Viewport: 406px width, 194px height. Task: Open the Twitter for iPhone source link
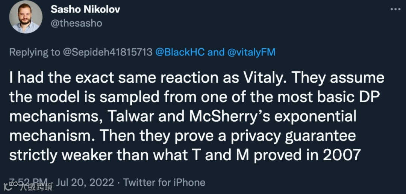pos(164,182)
